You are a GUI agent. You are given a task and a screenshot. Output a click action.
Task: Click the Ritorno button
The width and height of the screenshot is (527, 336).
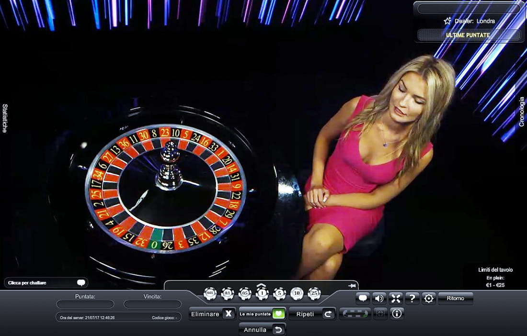point(455,299)
